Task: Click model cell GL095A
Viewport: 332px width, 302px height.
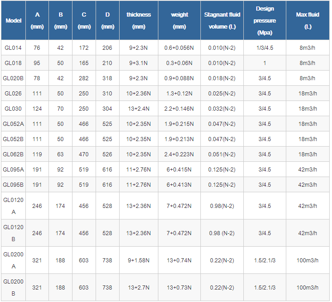Action: click(13, 170)
